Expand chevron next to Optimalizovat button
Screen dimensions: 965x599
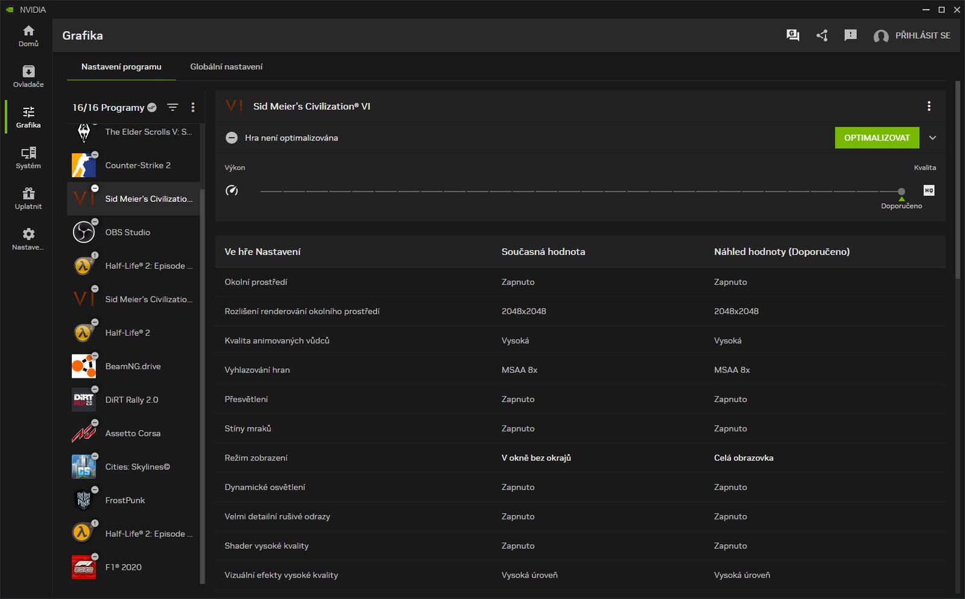point(932,138)
